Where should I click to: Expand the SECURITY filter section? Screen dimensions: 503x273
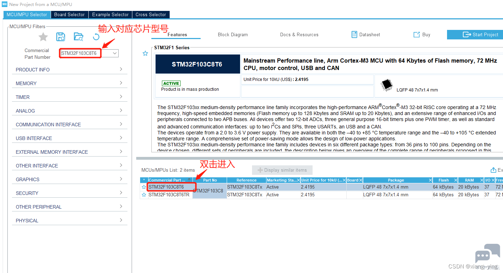[69, 193]
